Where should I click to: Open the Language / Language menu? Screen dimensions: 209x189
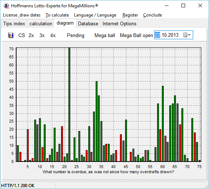(95, 15)
